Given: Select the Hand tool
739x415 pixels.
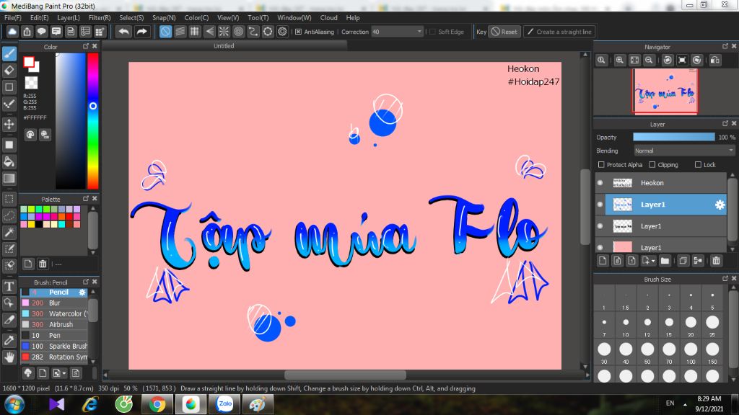Looking at the screenshot, I should (x=9, y=357).
